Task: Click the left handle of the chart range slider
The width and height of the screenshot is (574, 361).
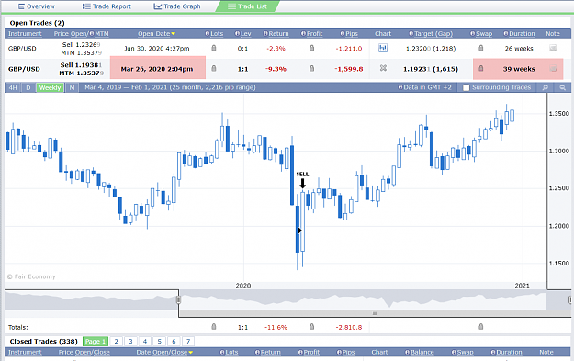Action: pyautogui.click(x=179, y=299)
